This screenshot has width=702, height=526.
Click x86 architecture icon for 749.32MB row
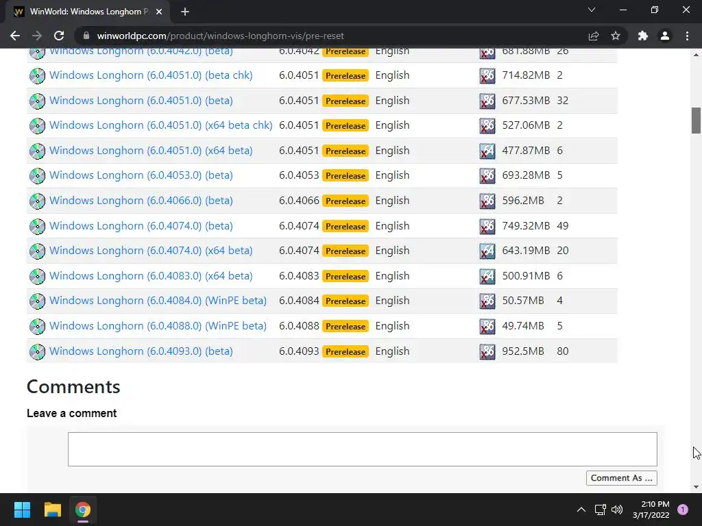487,226
